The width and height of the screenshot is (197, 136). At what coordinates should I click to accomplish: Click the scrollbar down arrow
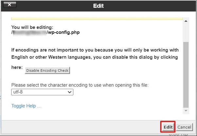[186, 111]
